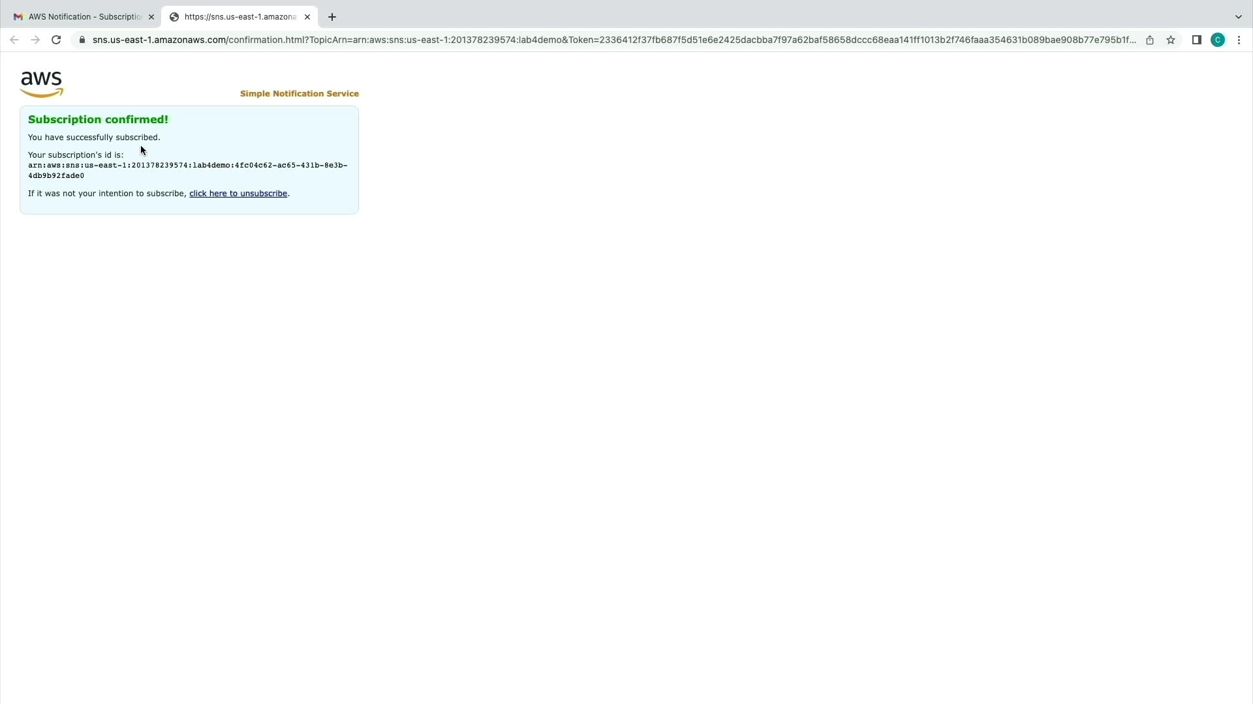Close the SNS confirmation tab
This screenshot has width=1253, height=704.
[x=307, y=17]
